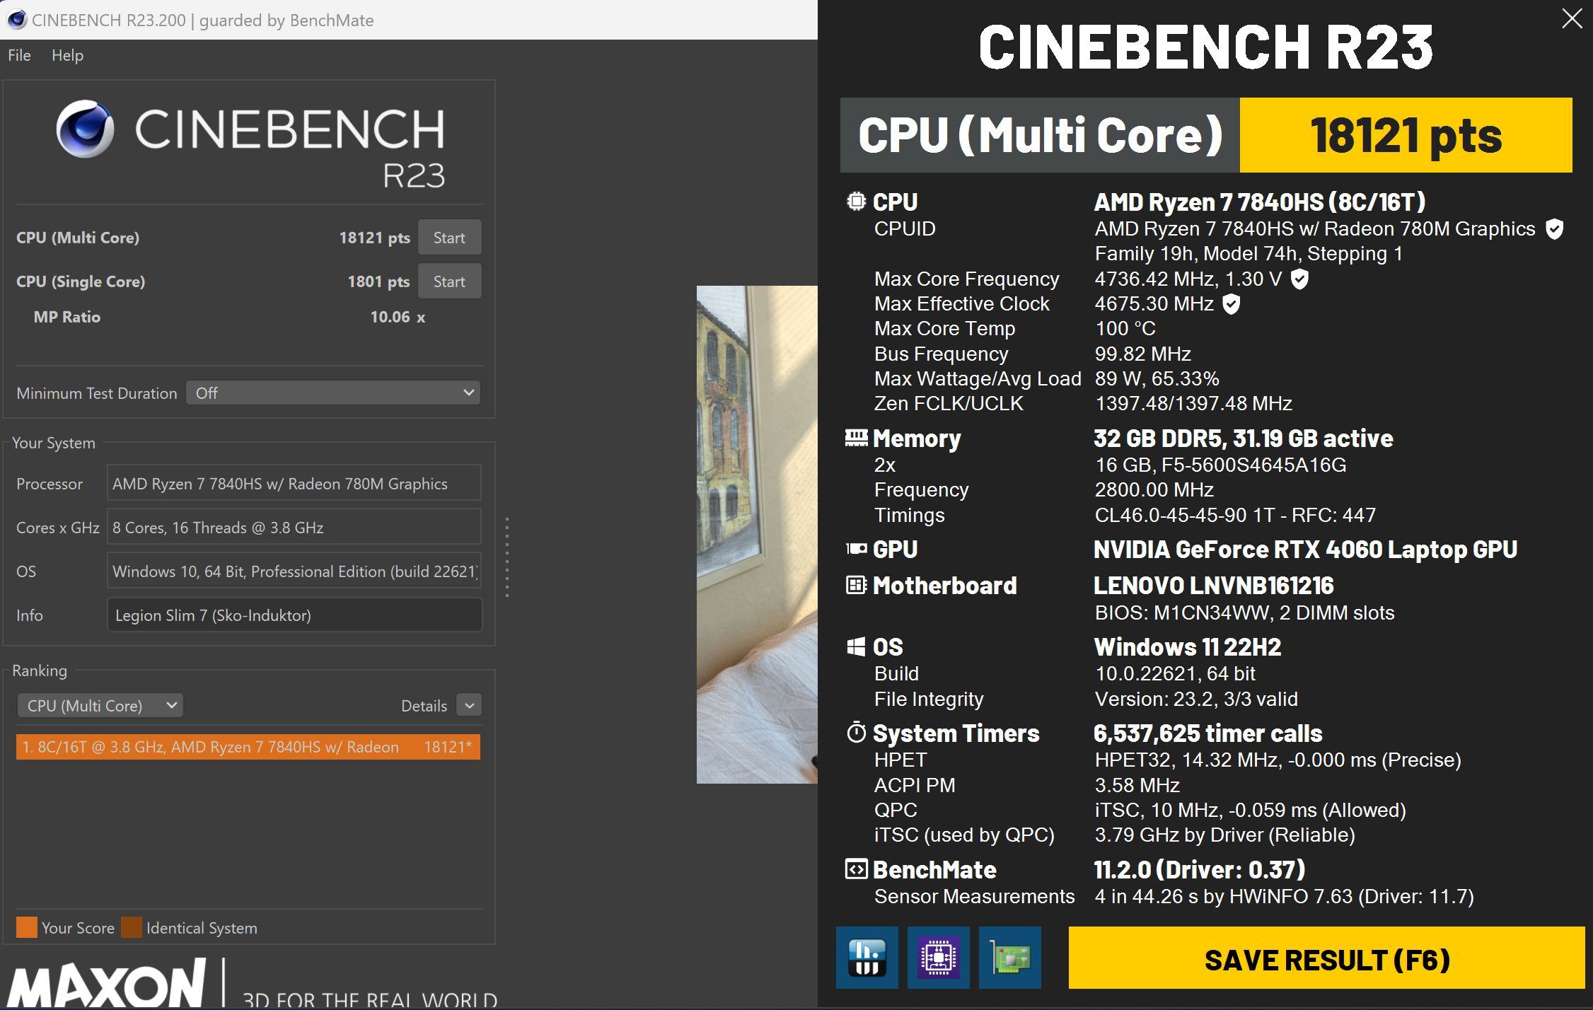Screen dimensions: 1593x1010
Task: Click the System Timers stopwatch icon
Action: [x=856, y=733]
